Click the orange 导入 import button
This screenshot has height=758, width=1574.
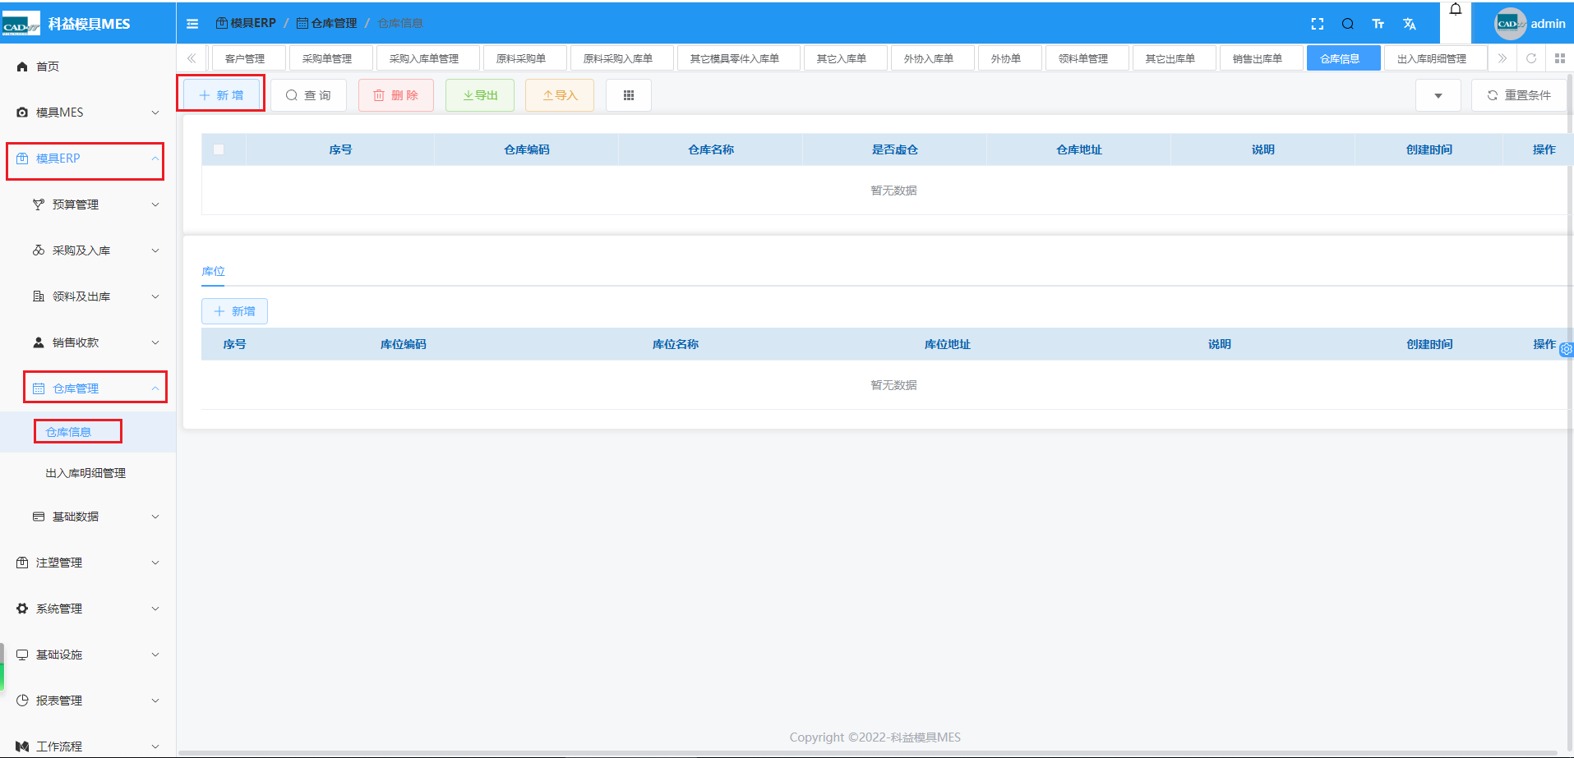click(x=560, y=95)
